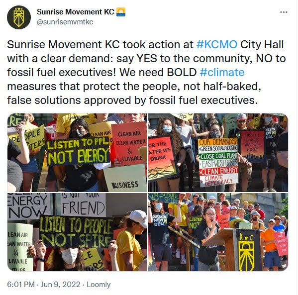Open the tweet's three-dot more menu
298x295 pixels.
point(284,12)
